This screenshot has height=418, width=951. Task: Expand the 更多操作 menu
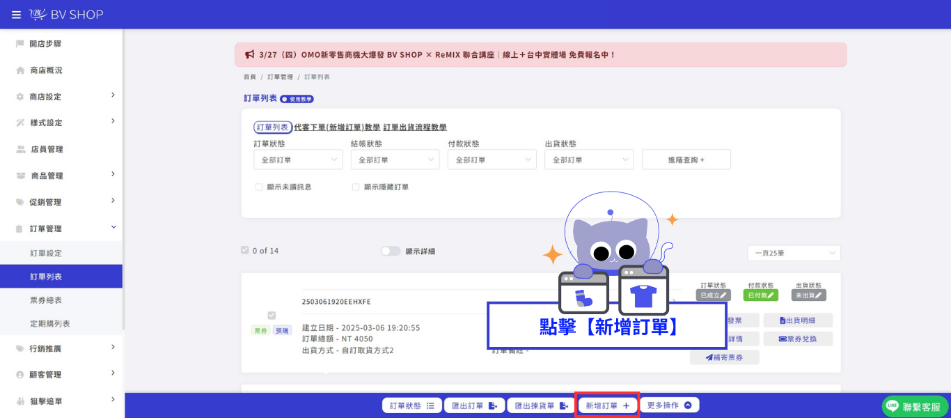(669, 405)
